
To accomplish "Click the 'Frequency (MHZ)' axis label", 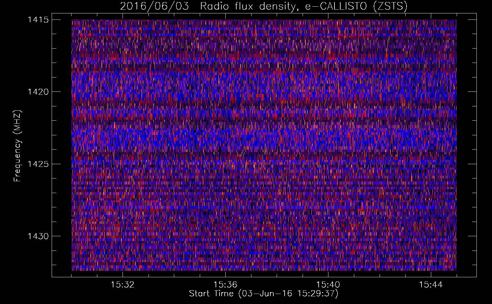I will click(17, 146).
